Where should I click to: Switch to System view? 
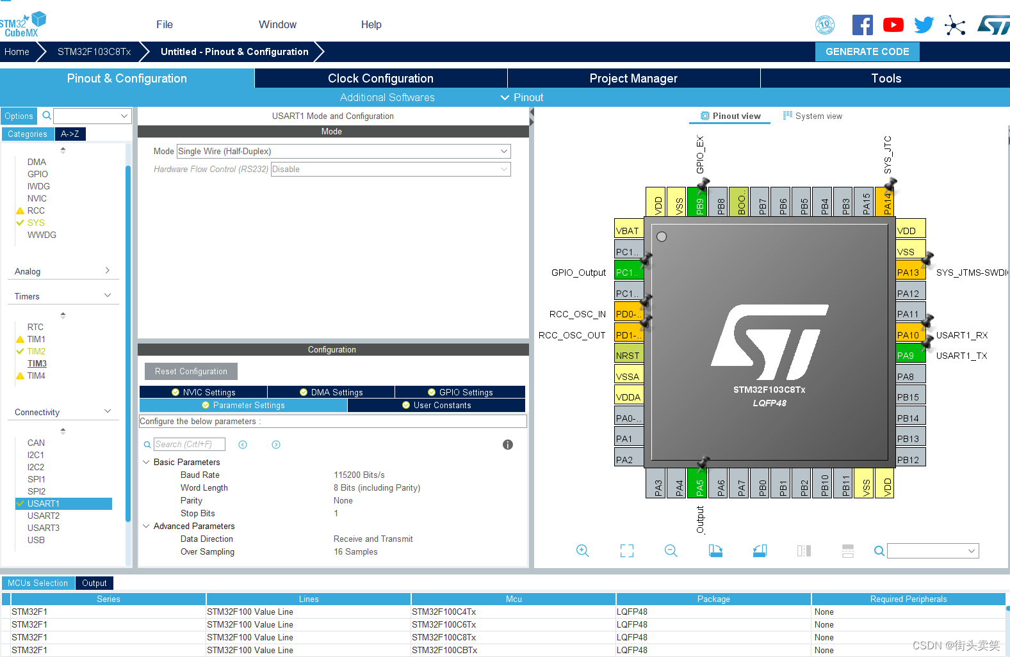click(x=813, y=116)
